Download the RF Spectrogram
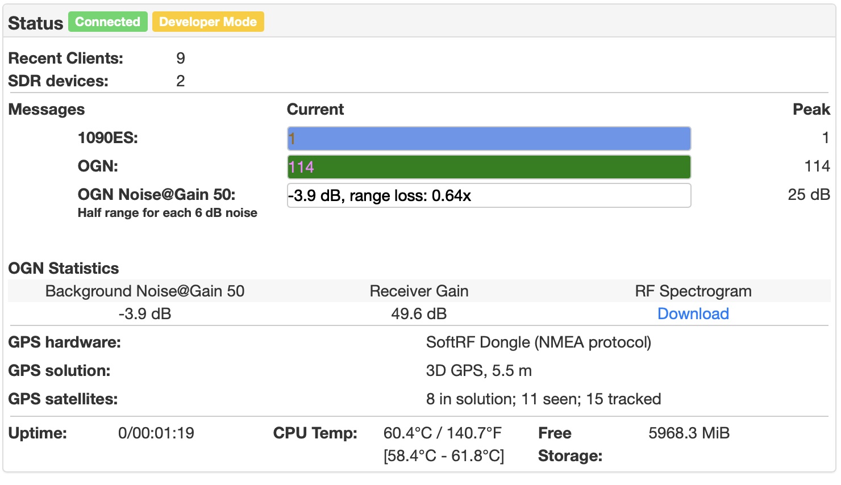 (693, 313)
